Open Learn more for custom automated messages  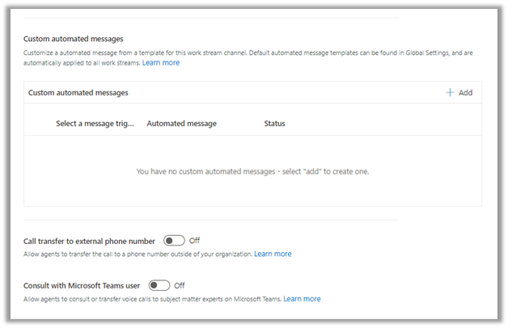[161, 63]
